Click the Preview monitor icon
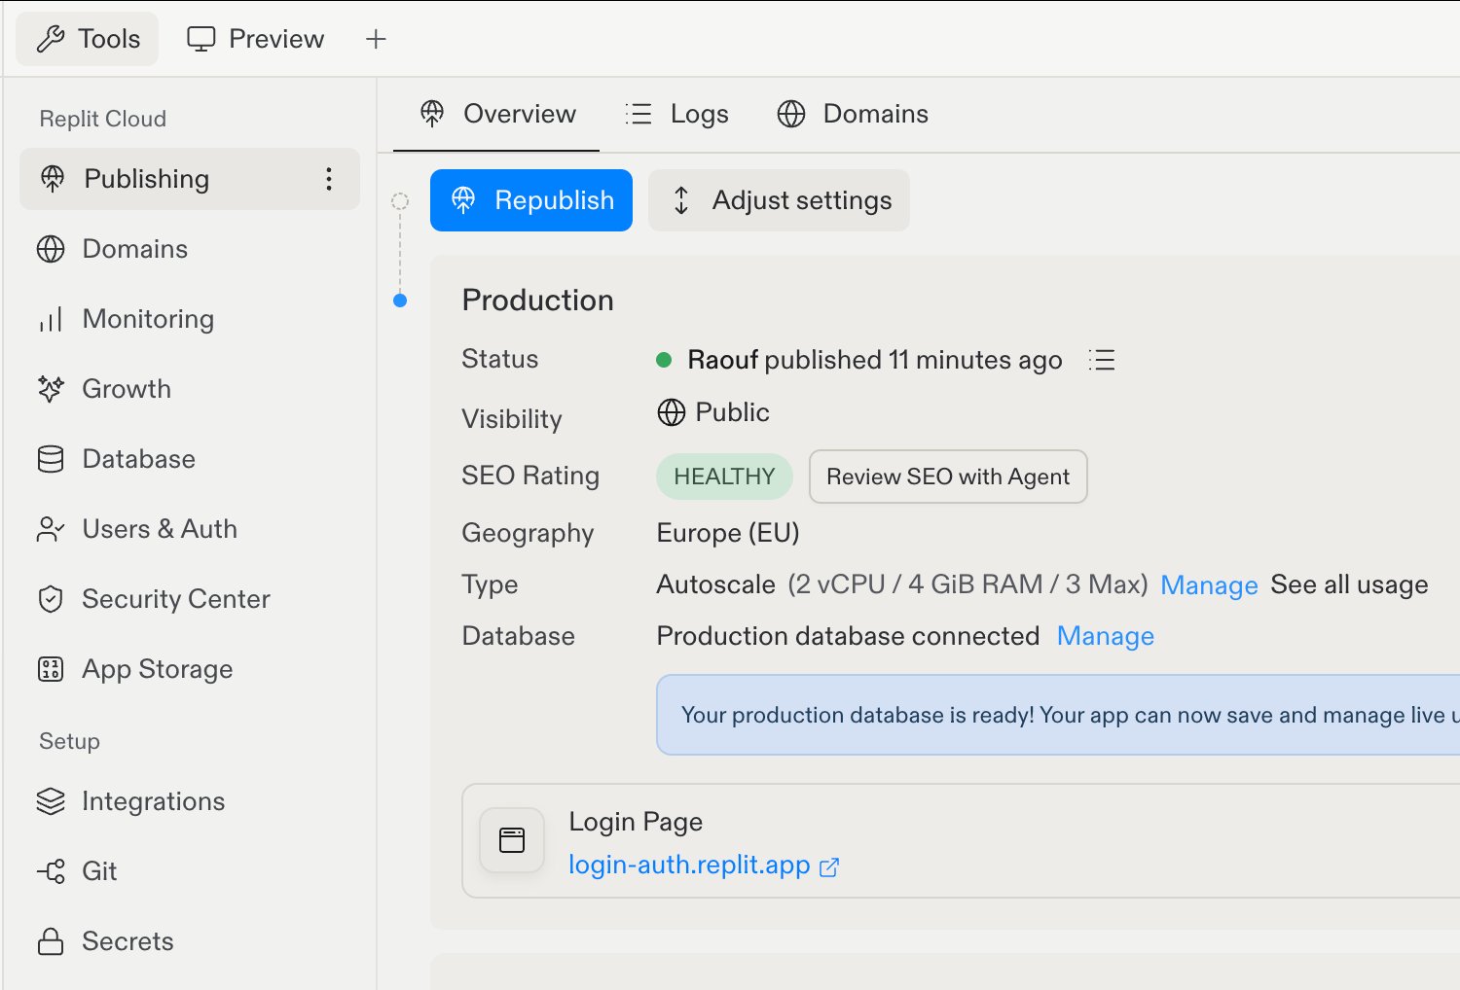 coord(201,39)
